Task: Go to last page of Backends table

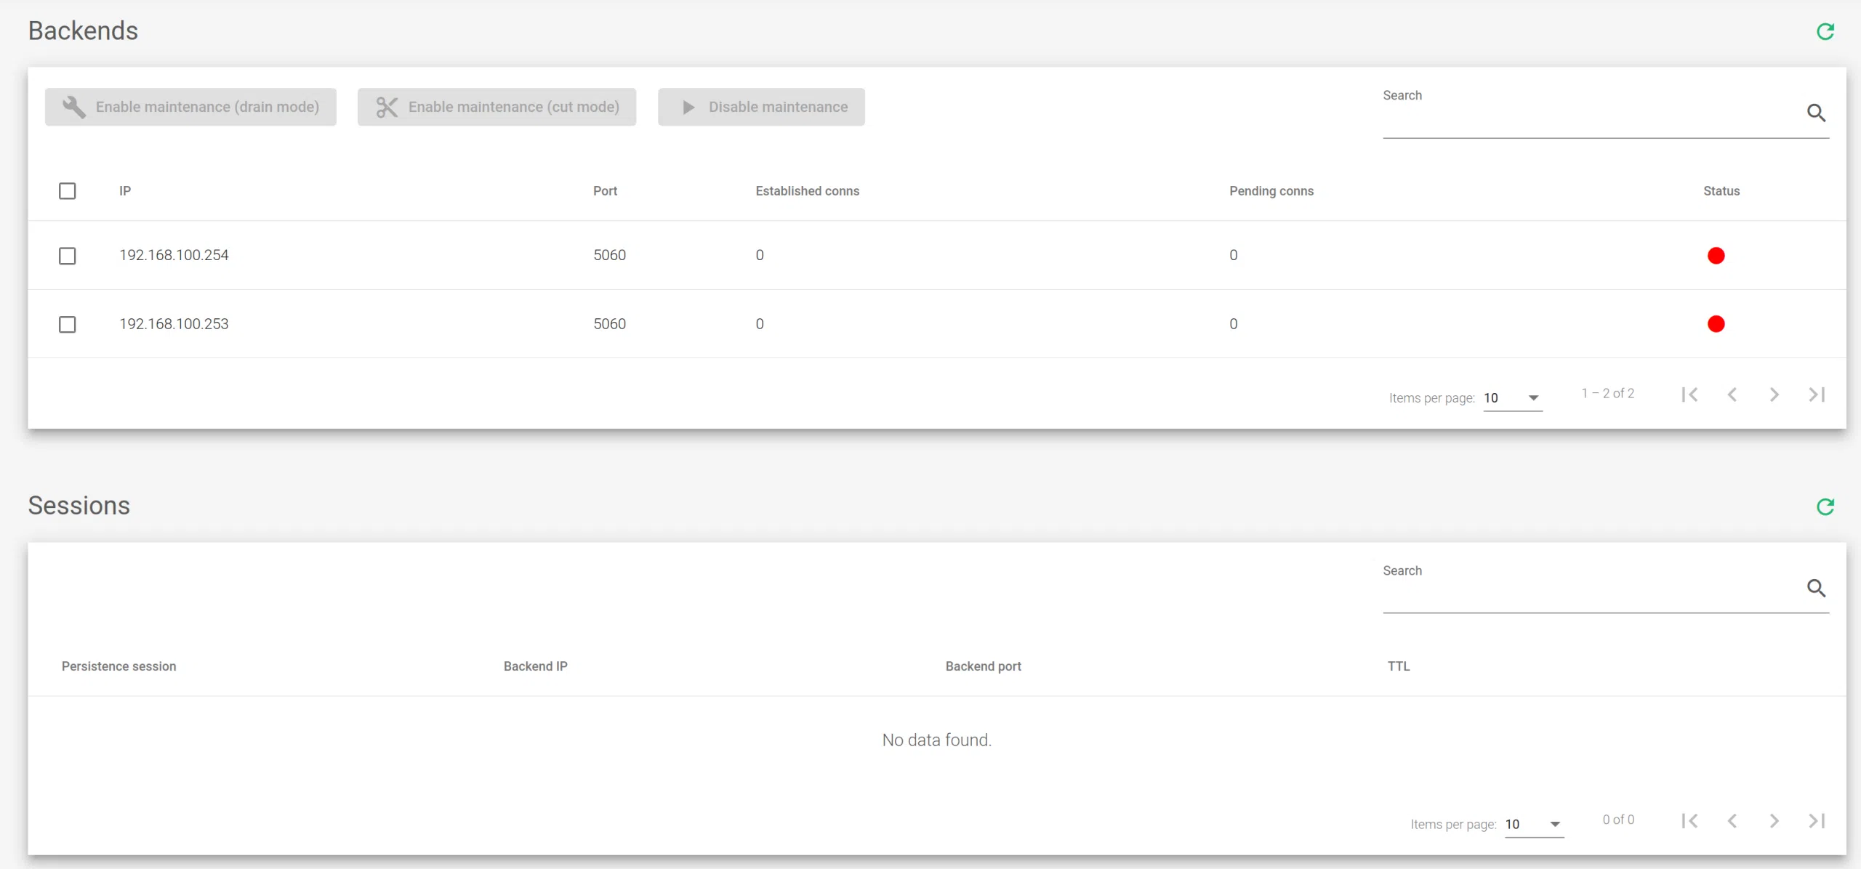Action: [x=1816, y=395]
